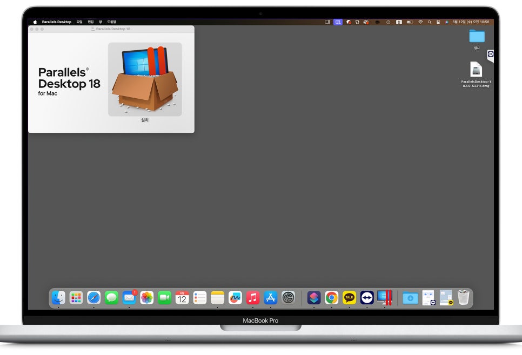Open Finder from the Dock
522x355 pixels.
[x=58, y=297]
